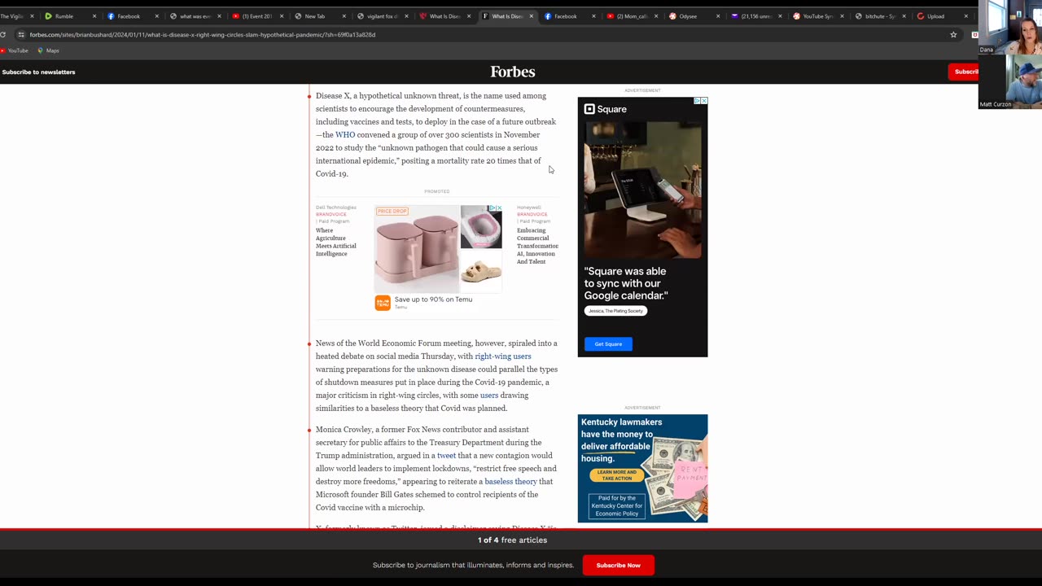The height and width of the screenshot is (586, 1042).
Task: Open the red browser extension icon
Action: [x=974, y=35]
